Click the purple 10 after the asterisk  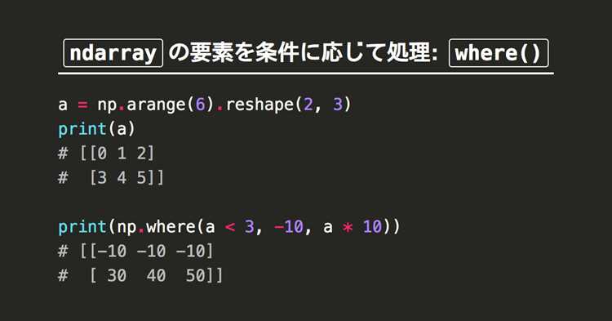[x=372, y=227]
